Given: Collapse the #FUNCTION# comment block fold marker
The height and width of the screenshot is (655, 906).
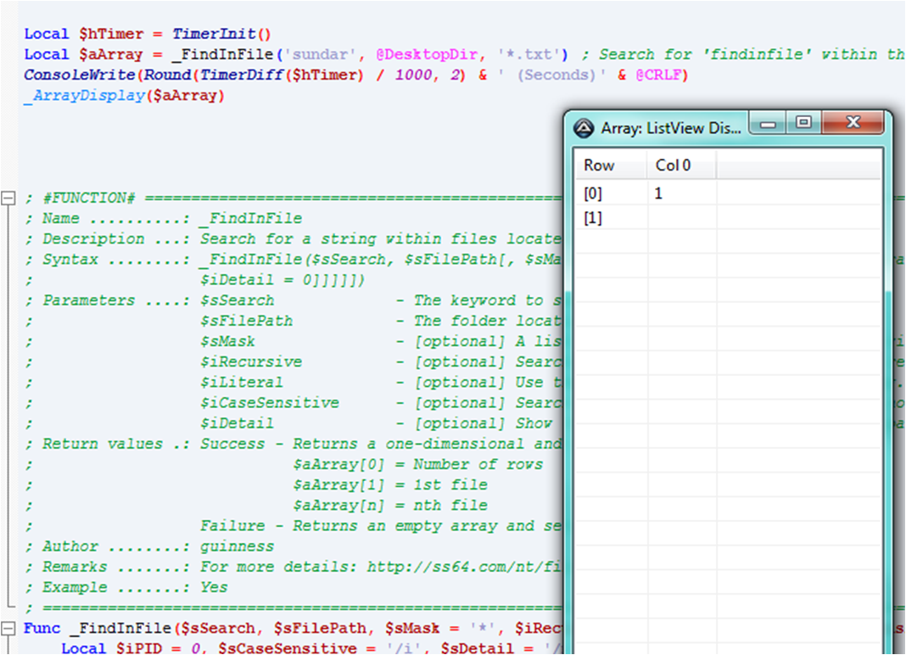Looking at the screenshot, I should coord(8,199).
